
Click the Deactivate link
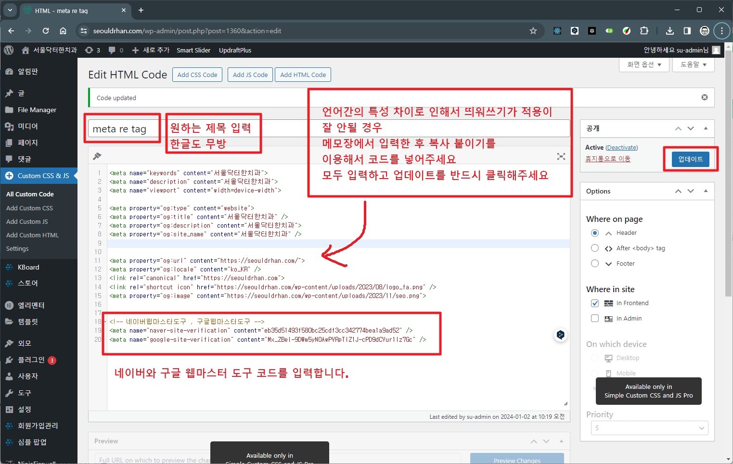[621, 148]
